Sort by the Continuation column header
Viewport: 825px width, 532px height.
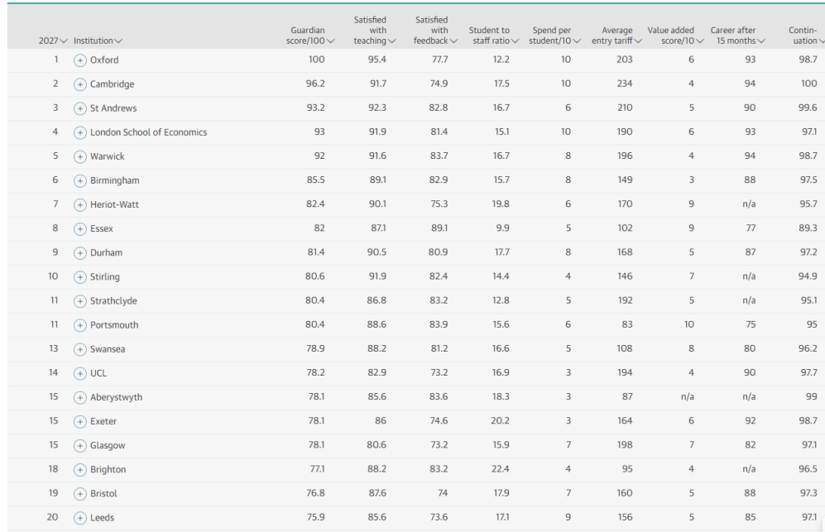806,36
